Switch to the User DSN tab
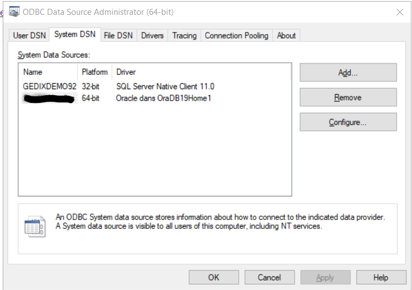The height and width of the screenshot is (290, 412). click(x=29, y=35)
